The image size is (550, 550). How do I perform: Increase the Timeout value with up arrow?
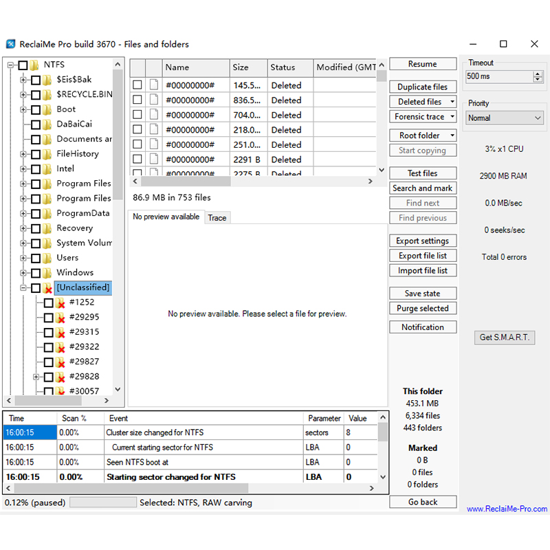tap(538, 74)
